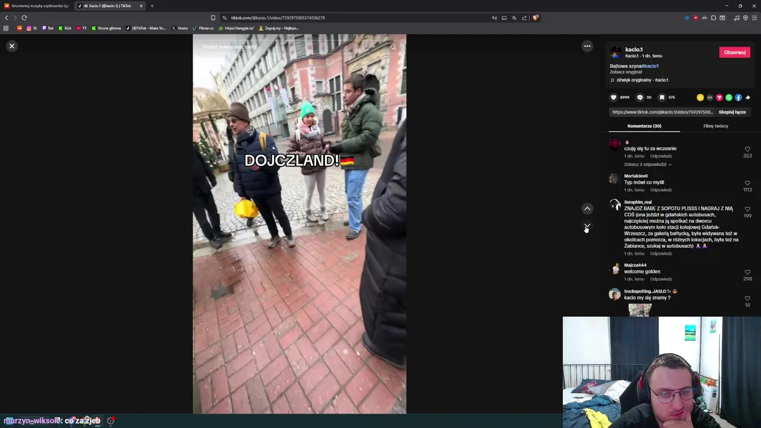Open the Rat bookmark
The image size is (761, 428).
[48, 28]
